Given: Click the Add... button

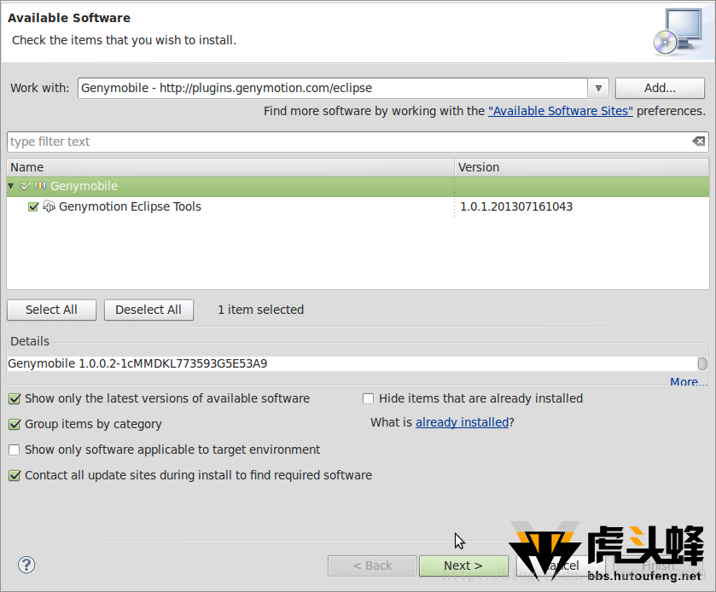Looking at the screenshot, I should pos(660,88).
